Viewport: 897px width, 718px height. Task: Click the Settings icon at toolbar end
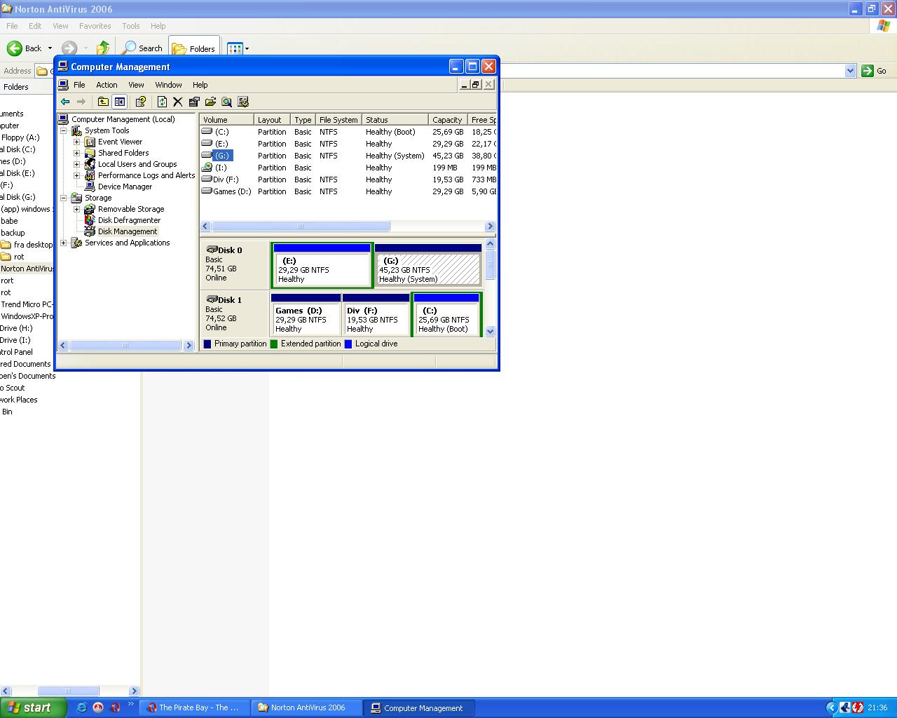[x=243, y=102]
